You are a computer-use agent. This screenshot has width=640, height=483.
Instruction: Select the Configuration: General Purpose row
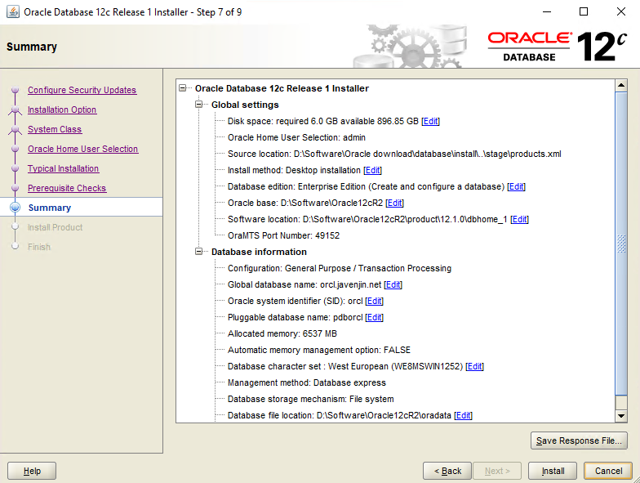340,268
